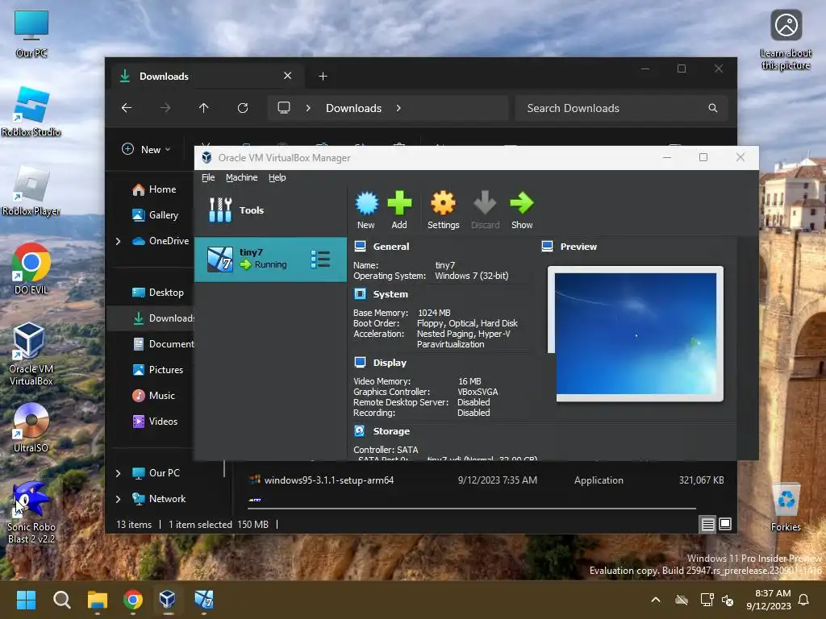Viewport: 826px width, 619px height.
Task: Refresh the Downloads folder
Action: tap(243, 108)
